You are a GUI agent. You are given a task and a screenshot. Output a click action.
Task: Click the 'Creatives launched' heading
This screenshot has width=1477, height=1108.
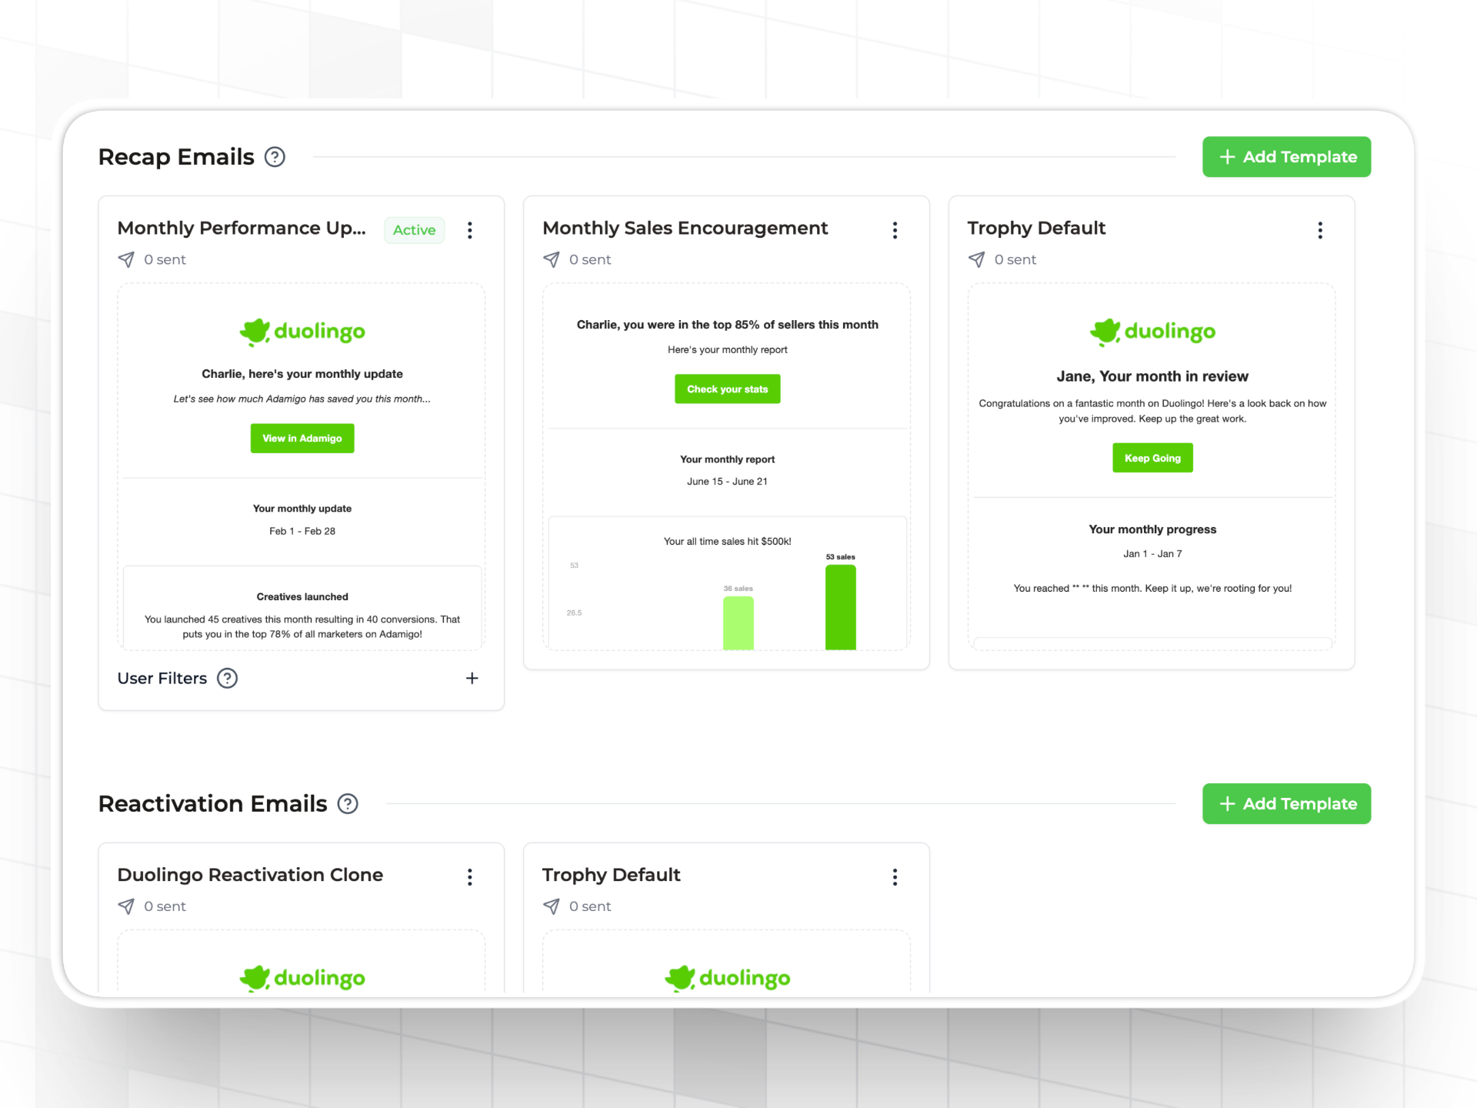302,597
